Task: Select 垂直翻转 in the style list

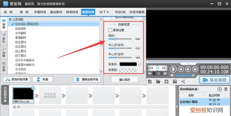Action: [x=21, y=38]
